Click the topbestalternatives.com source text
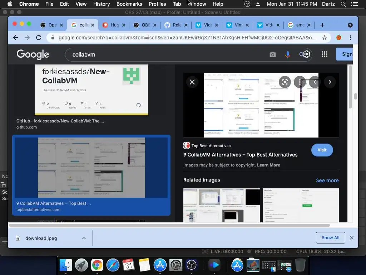This screenshot has height=275, width=366. (x=38, y=210)
